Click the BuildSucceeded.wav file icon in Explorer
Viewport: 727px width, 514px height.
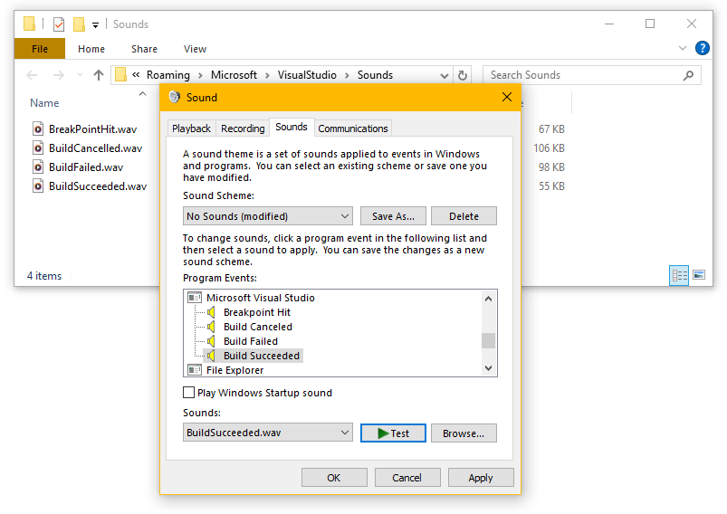tap(38, 186)
